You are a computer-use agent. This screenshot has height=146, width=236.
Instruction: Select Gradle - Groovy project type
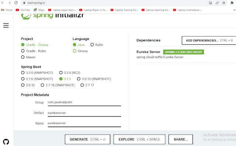point(35,45)
